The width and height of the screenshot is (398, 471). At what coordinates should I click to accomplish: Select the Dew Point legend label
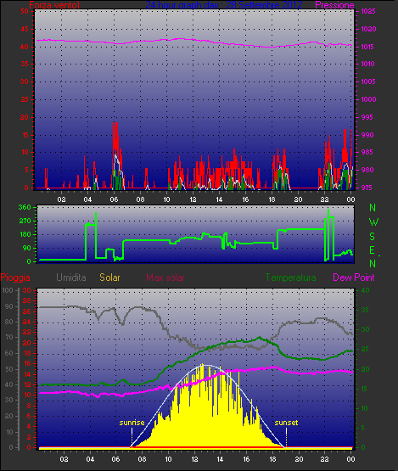pyautogui.click(x=354, y=278)
